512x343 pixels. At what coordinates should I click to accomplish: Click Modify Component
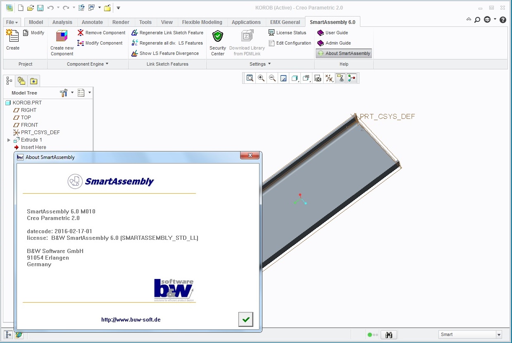pyautogui.click(x=100, y=43)
